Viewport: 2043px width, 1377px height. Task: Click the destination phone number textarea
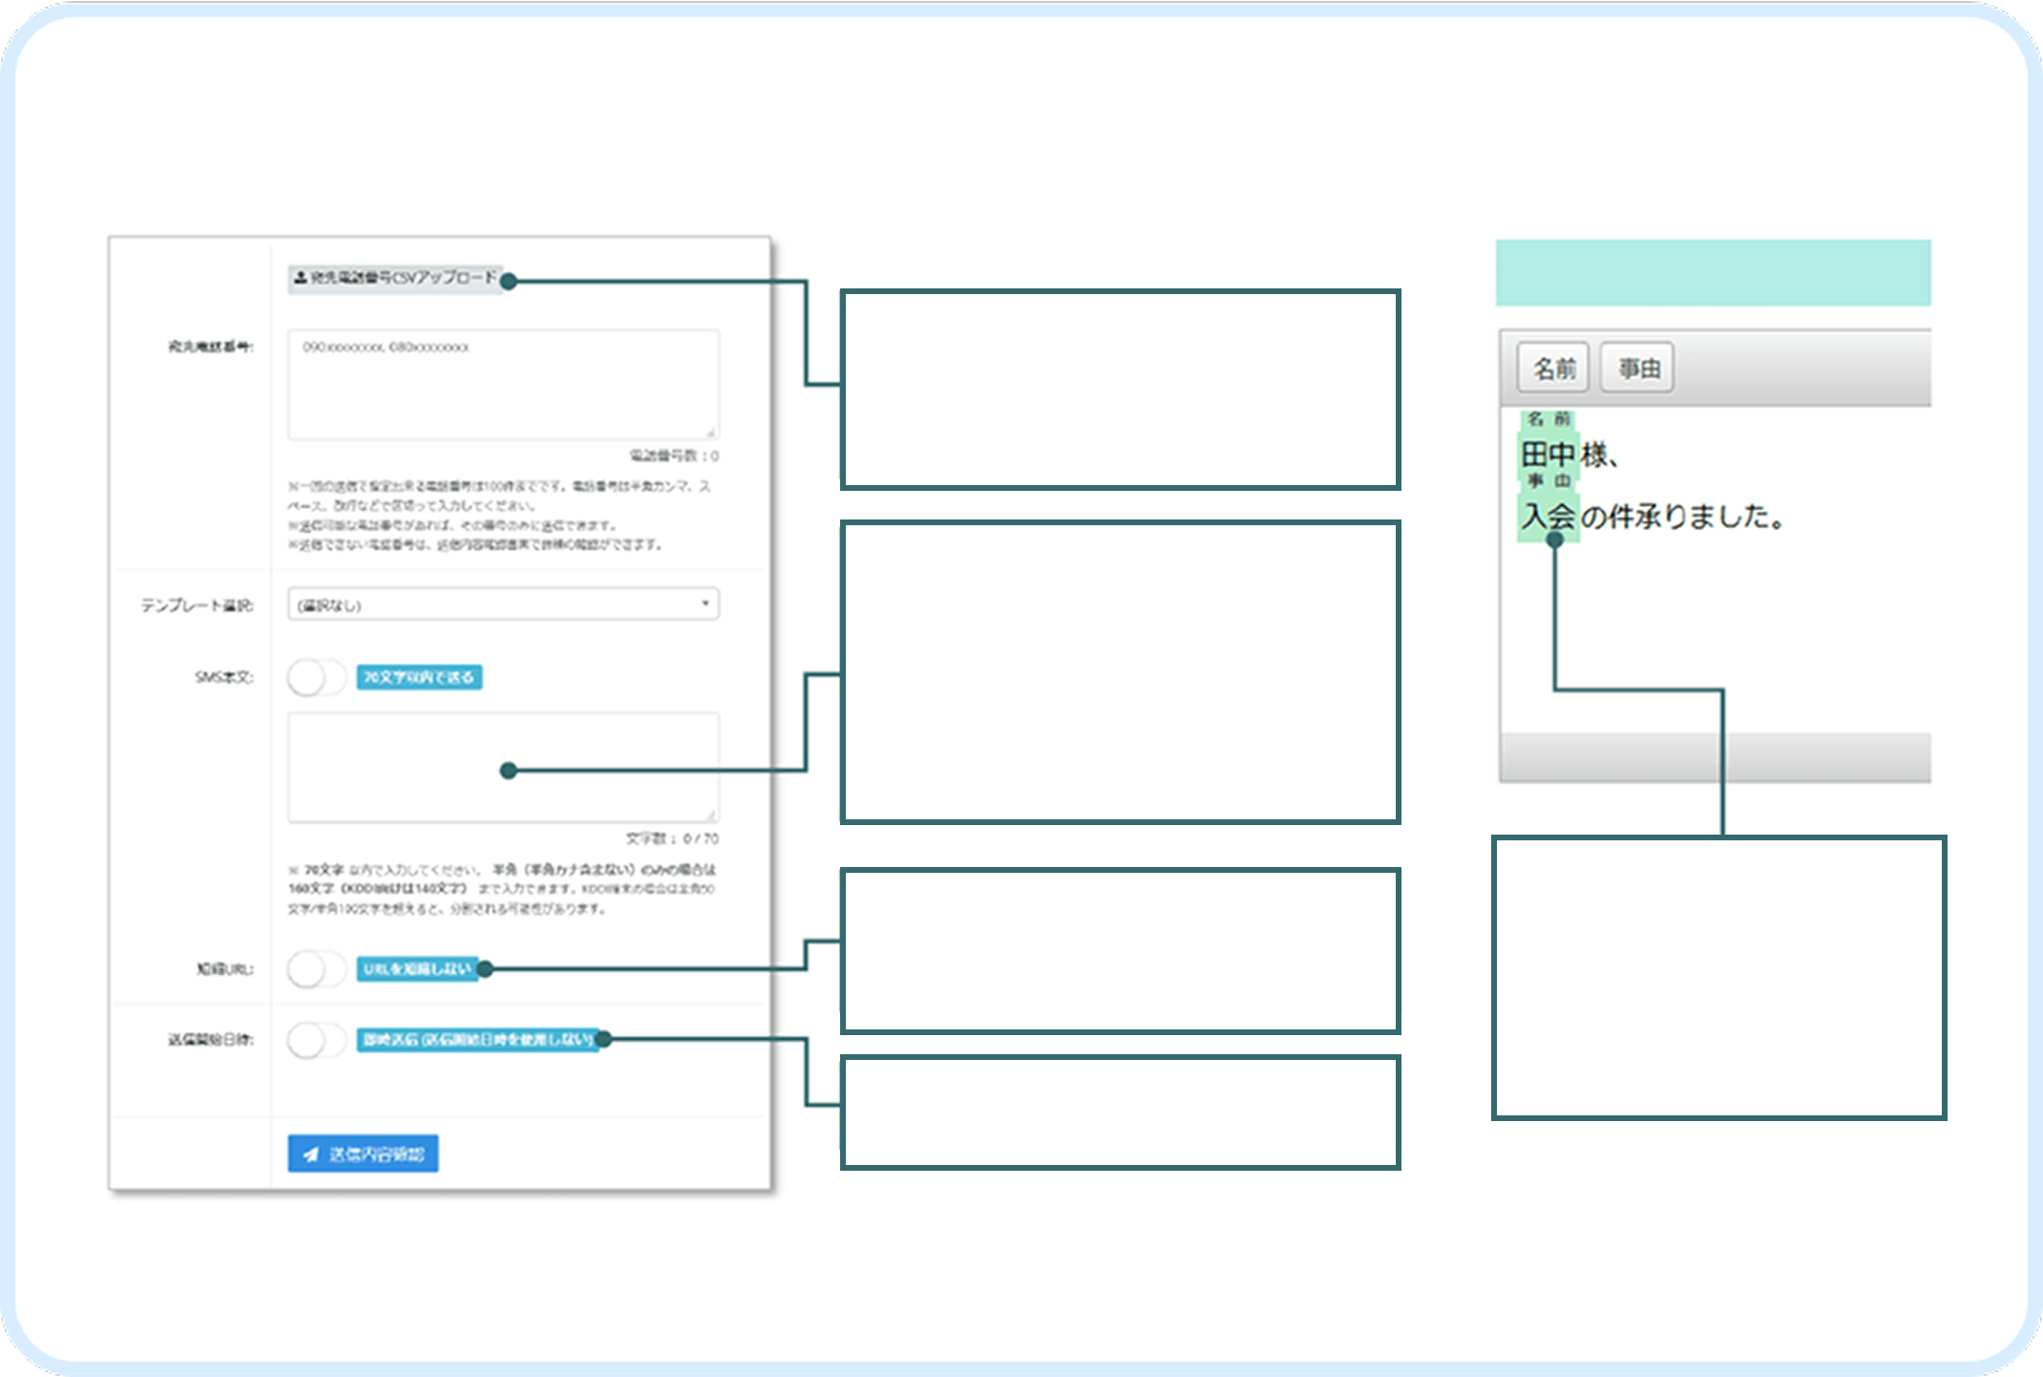click(x=503, y=385)
